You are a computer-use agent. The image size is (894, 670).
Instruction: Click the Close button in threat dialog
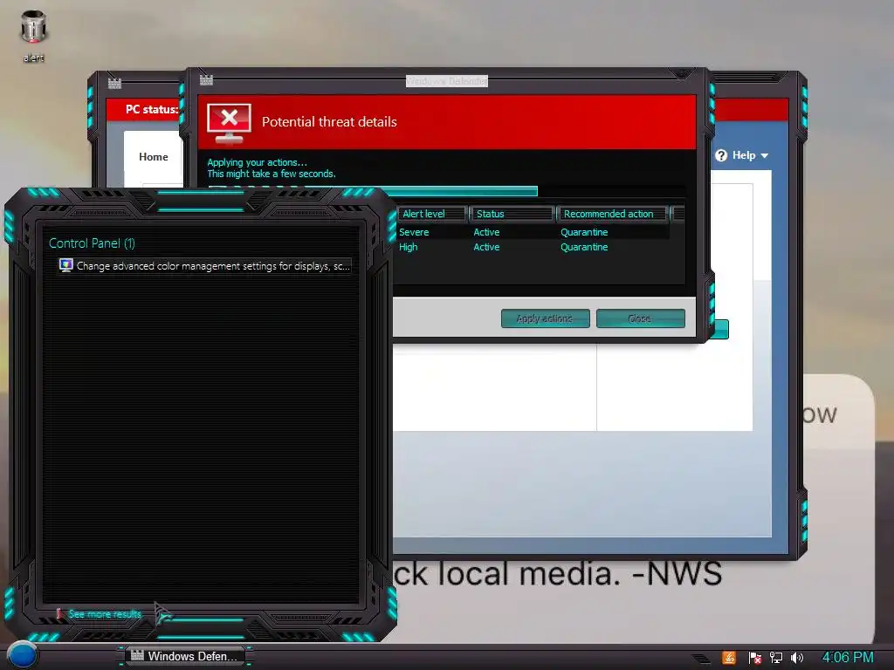coord(640,318)
